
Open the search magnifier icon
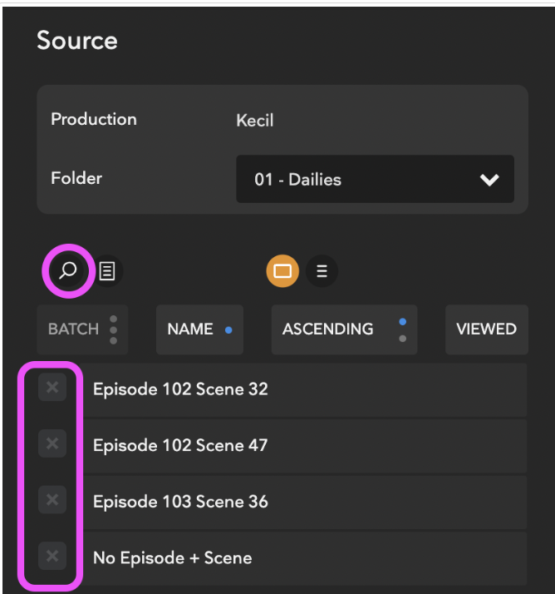(x=68, y=271)
